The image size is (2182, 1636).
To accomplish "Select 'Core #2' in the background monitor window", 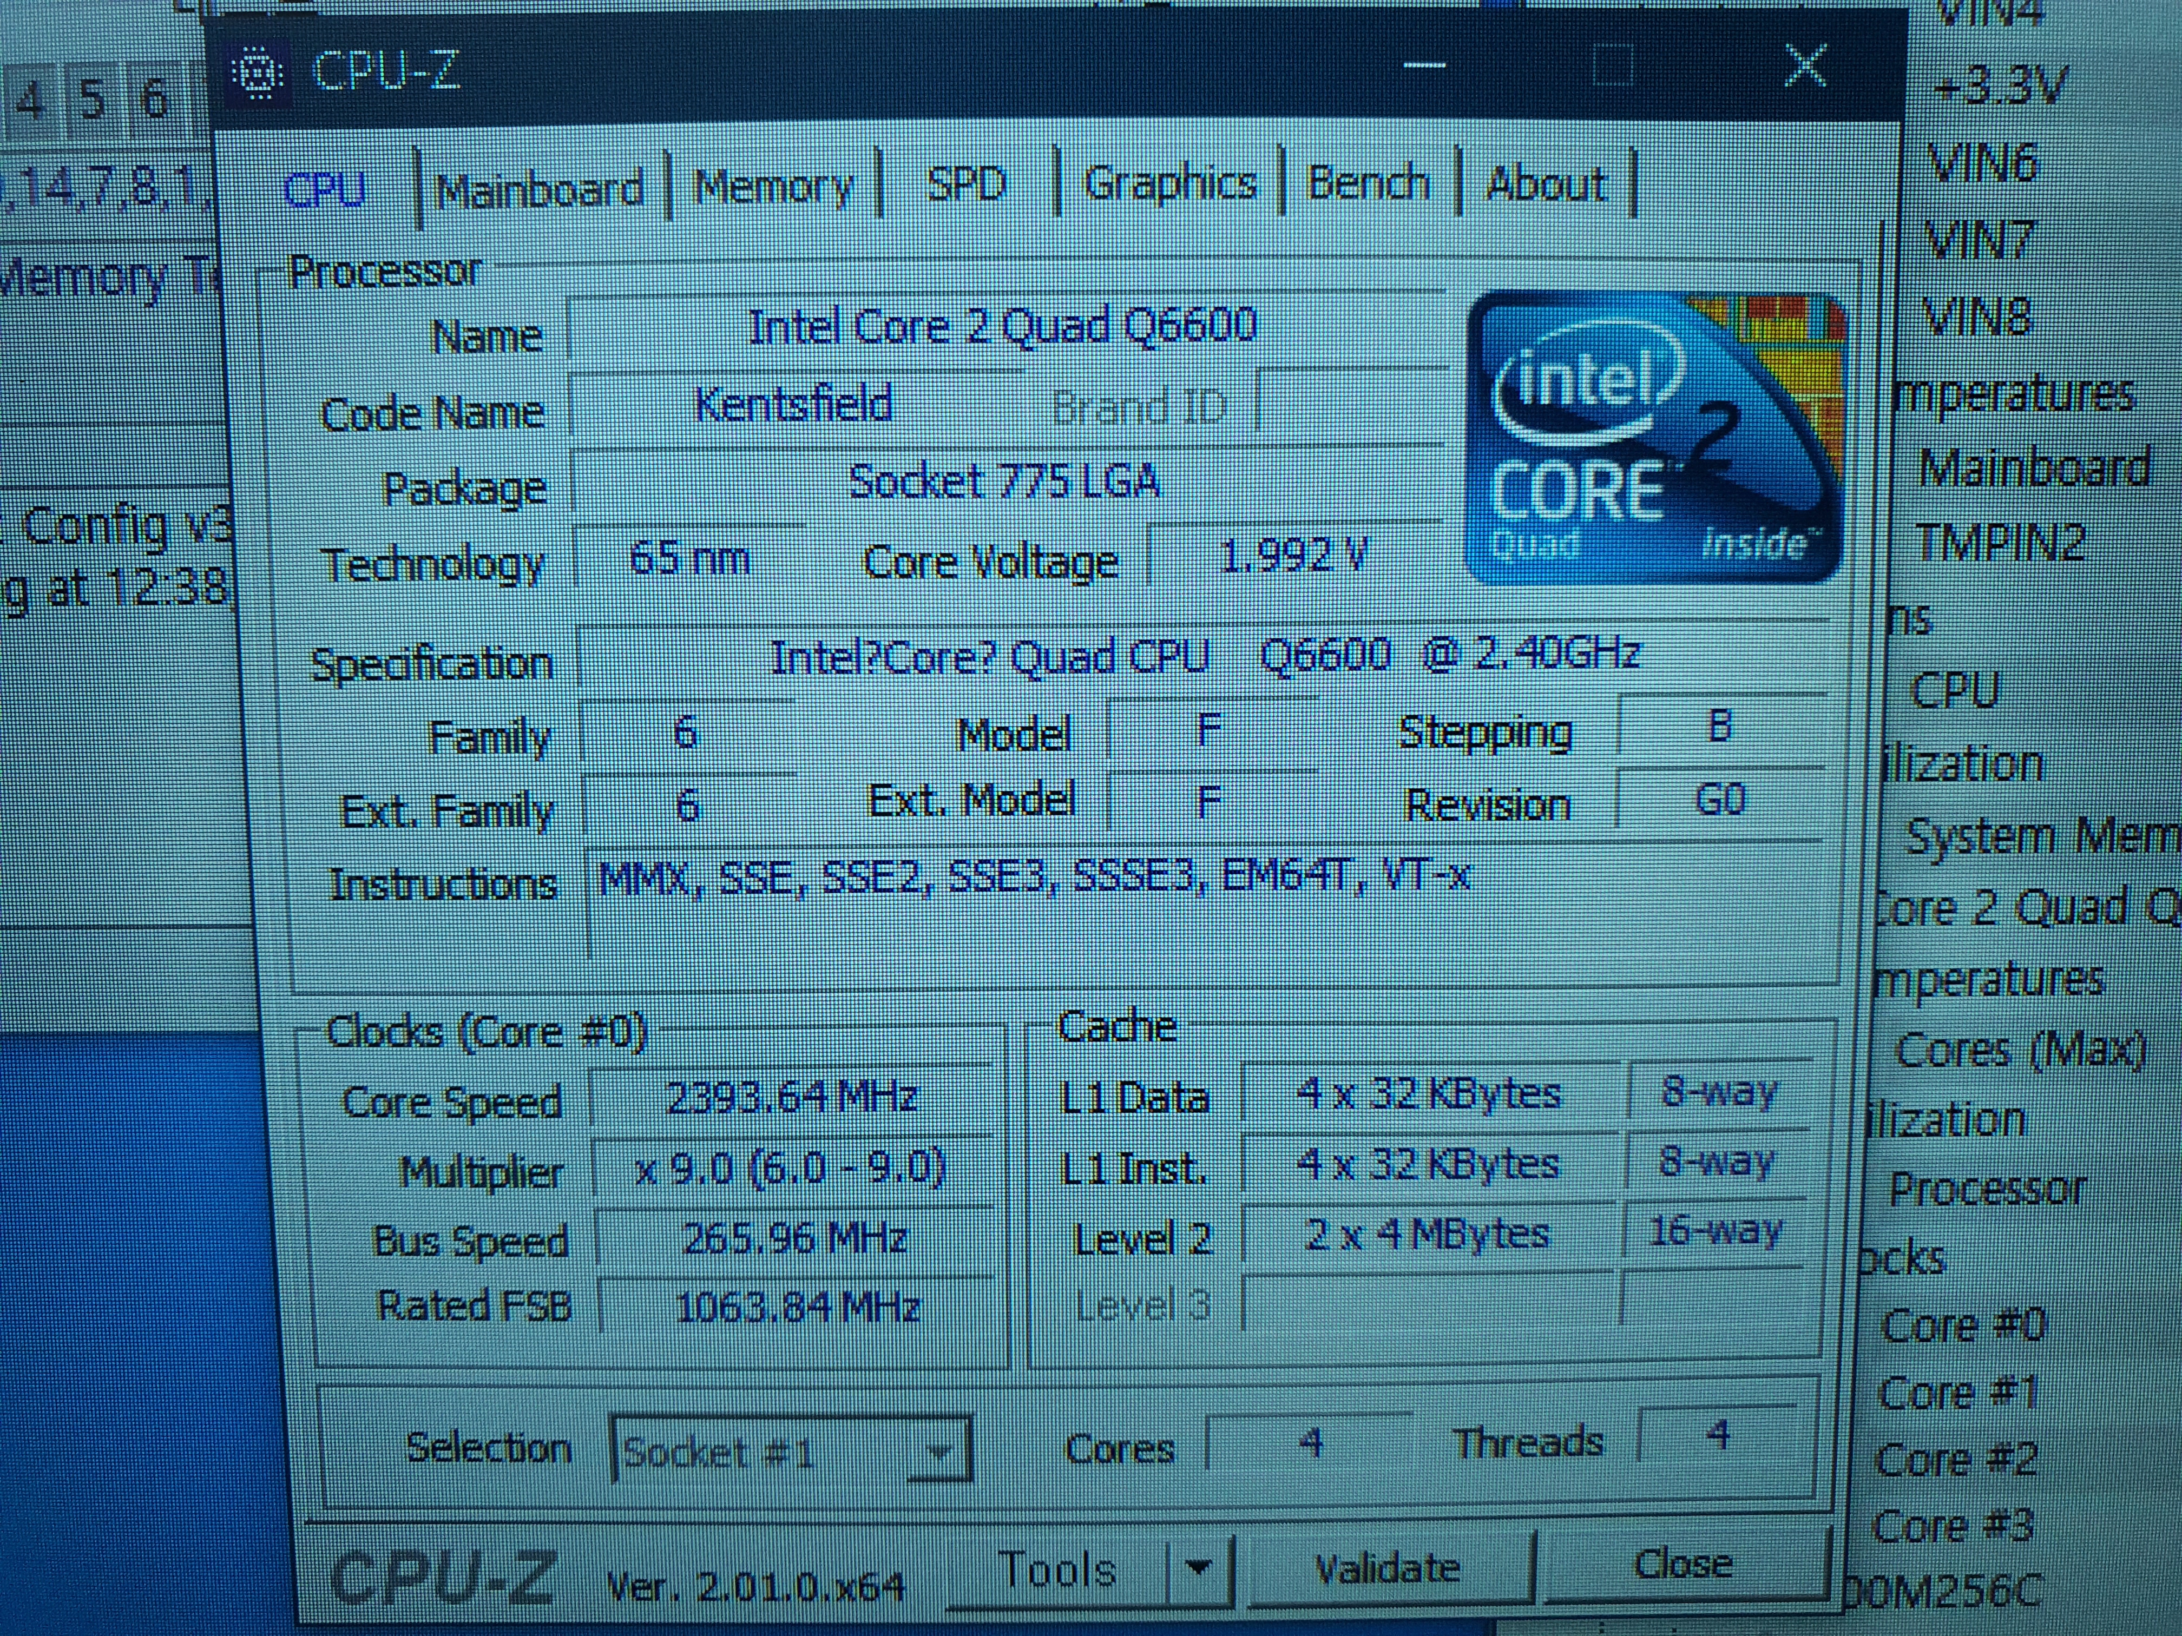I will 1955,1459.
